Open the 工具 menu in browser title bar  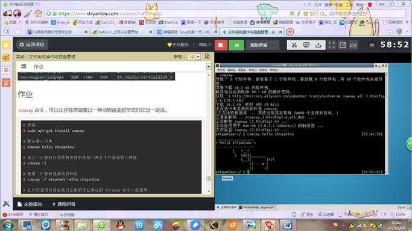(349, 4)
